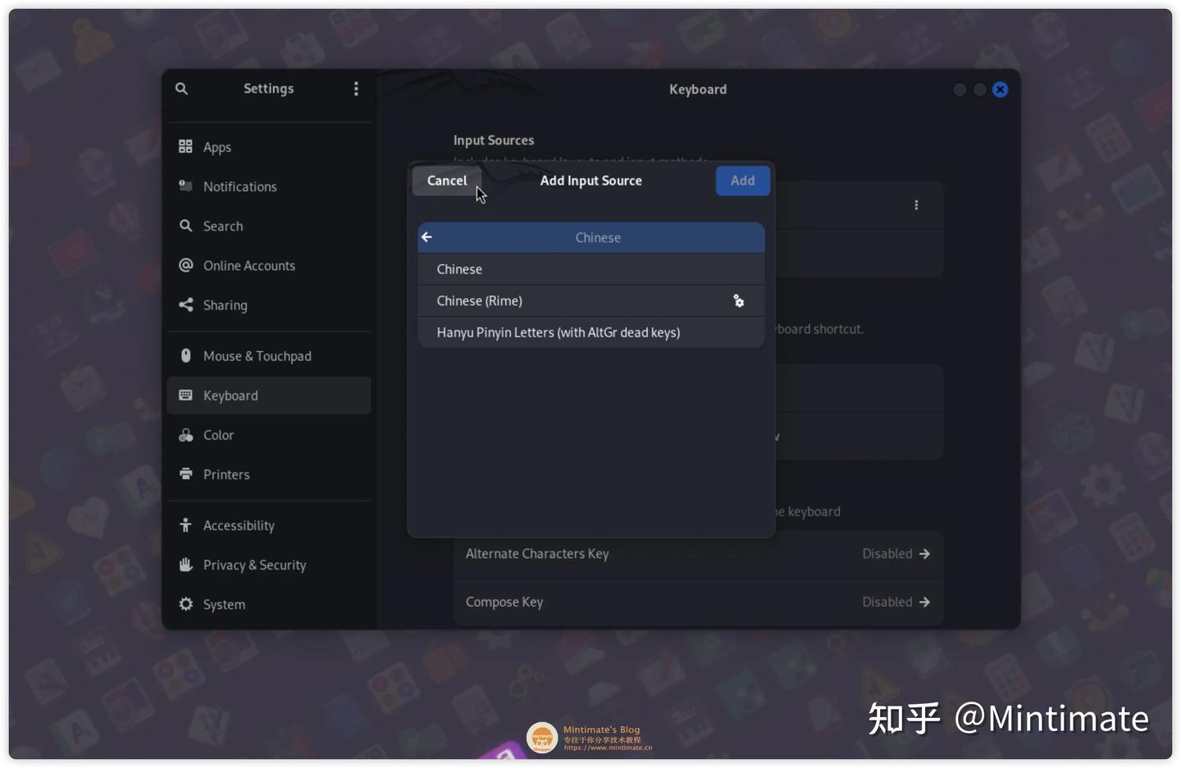This screenshot has height=768, width=1181.
Task: Select Hanyu Pinyin Letters input source
Action: (559, 332)
